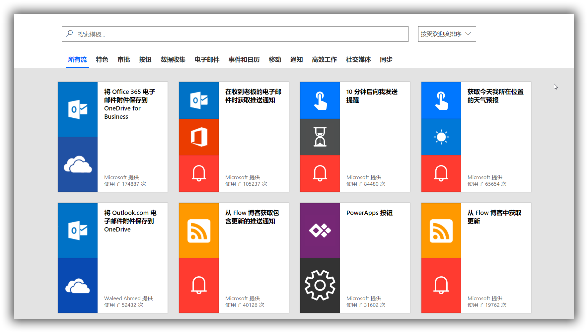The height and width of the screenshot is (333, 588).
Task: Click touch button icon on weather forecast card
Action: coord(441,100)
